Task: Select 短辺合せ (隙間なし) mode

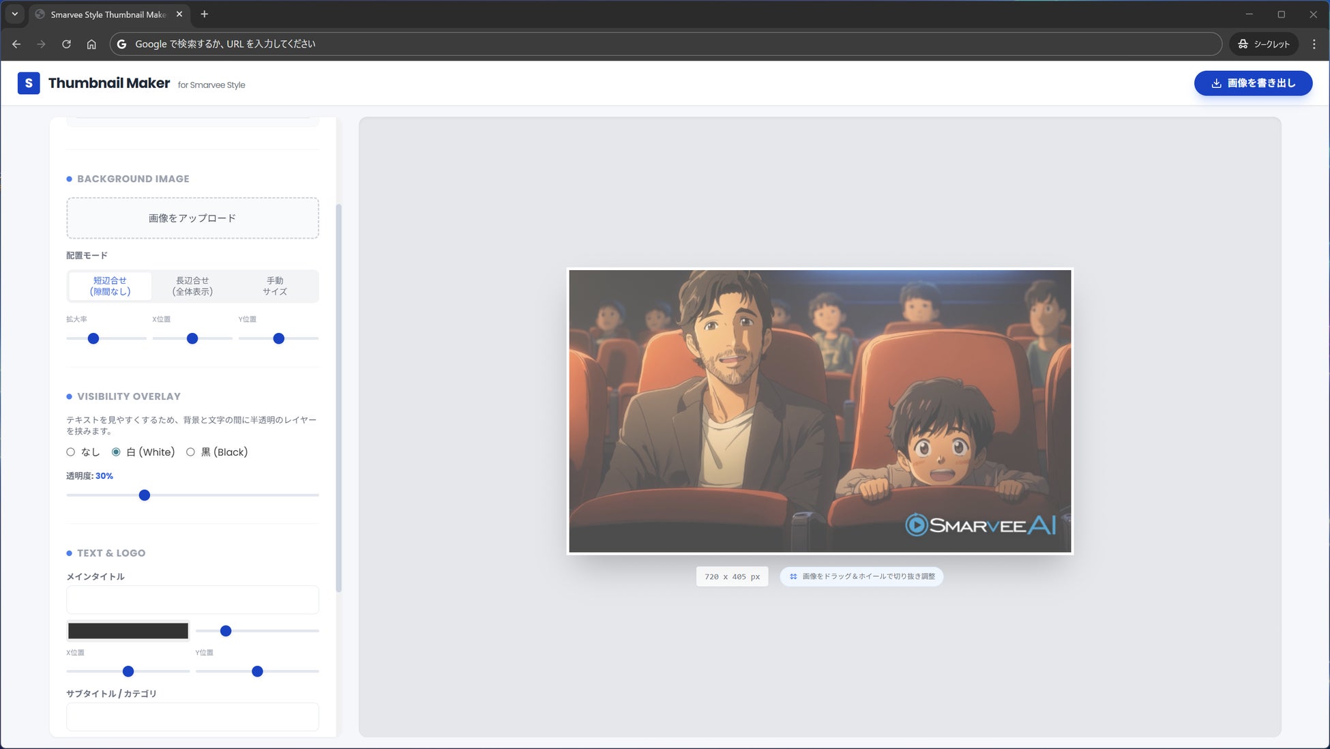Action: (x=110, y=286)
